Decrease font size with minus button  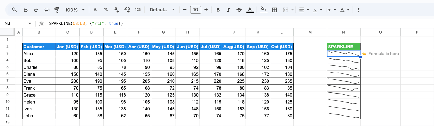pos(185,10)
